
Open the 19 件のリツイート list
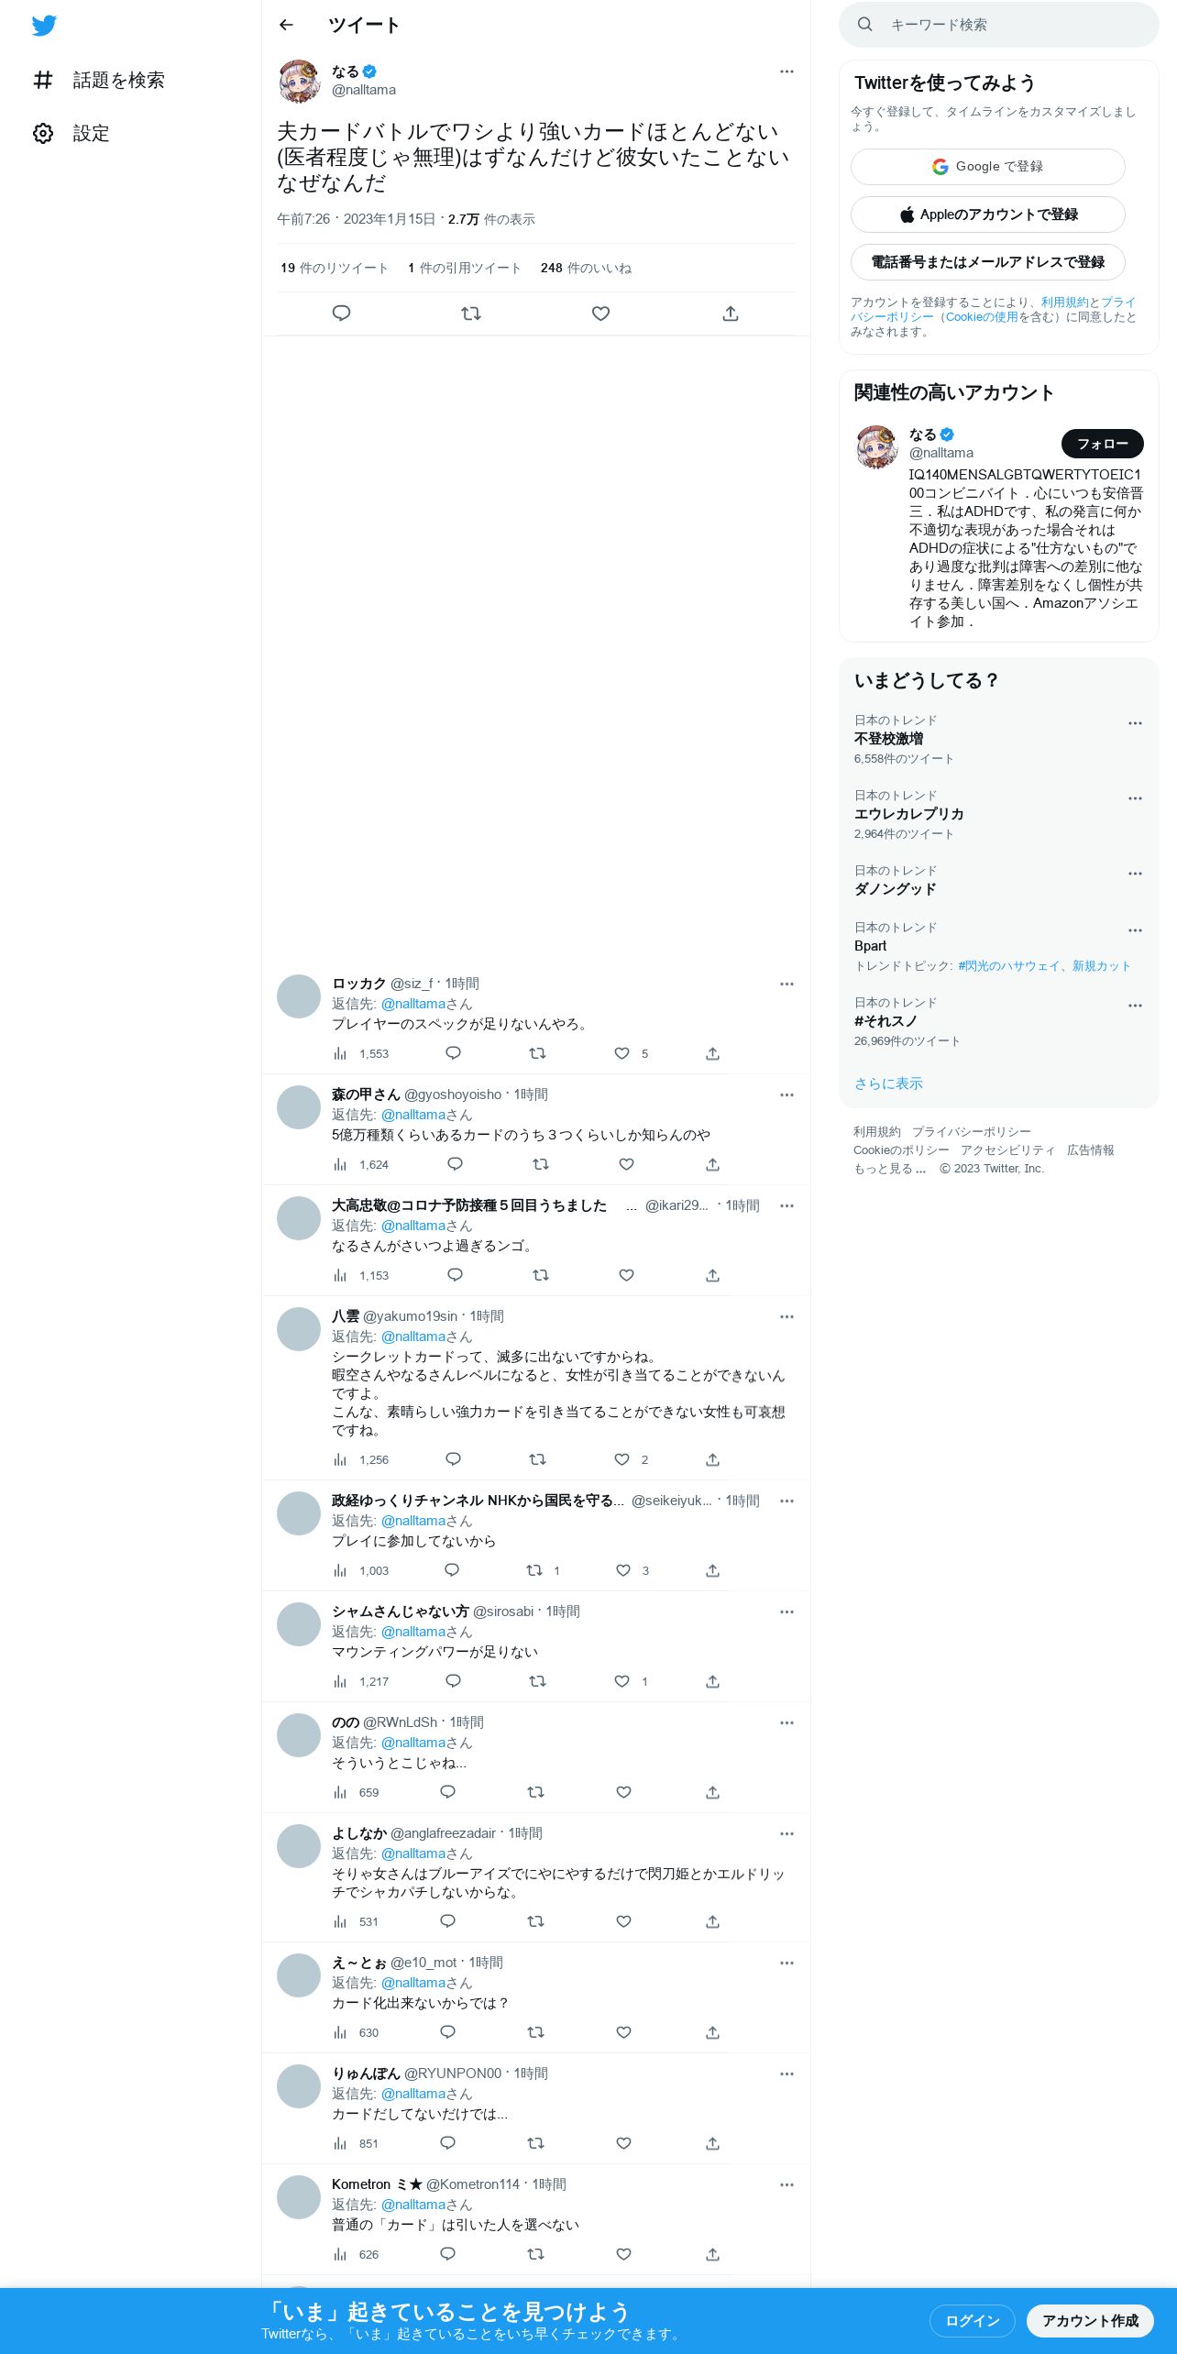(334, 268)
